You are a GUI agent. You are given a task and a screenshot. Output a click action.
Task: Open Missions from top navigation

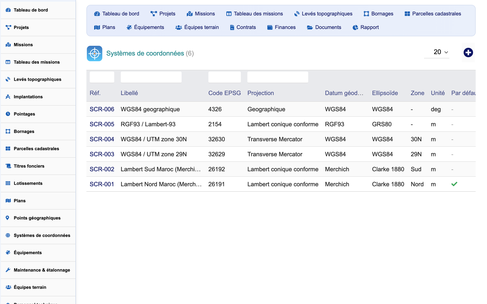pos(201,14)
